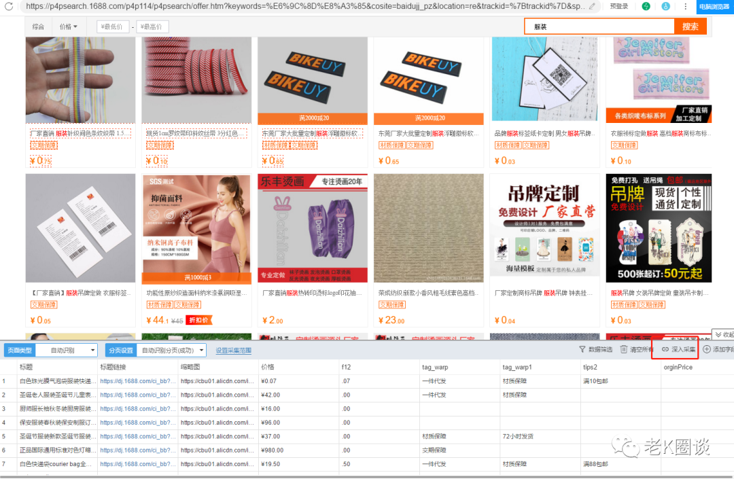The height and width of the screenshot is (479, 734).
Task: Click the 交期保障 cell in row 6
Action: pos(434,450)
